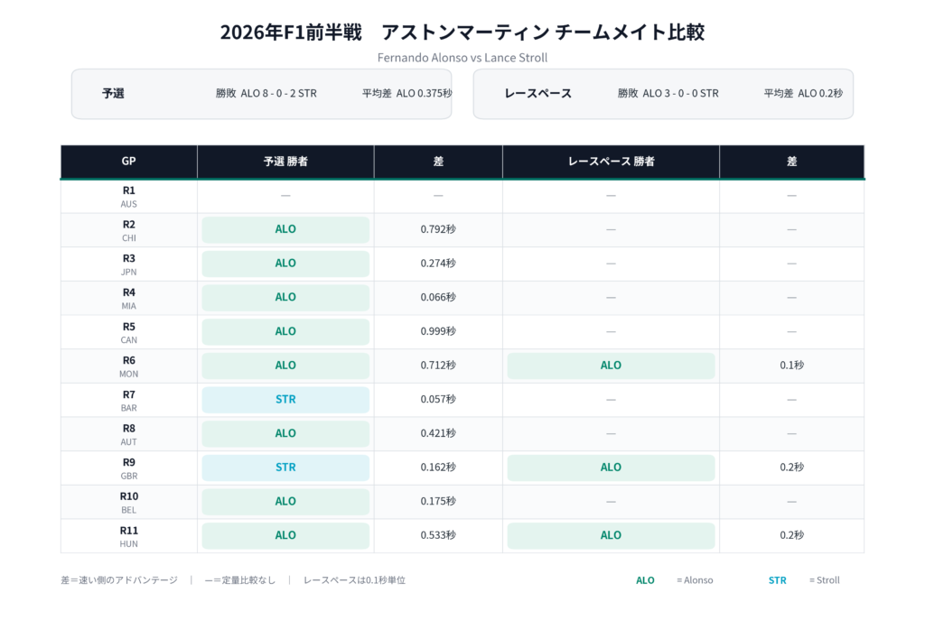Click 勝敗 ALO 8 - 0 - 2 STR
925x630 pixels.
[266, 93]
